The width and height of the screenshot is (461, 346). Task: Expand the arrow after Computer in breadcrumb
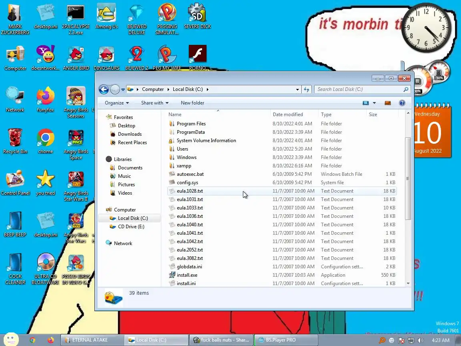click(x=168, y=89)
